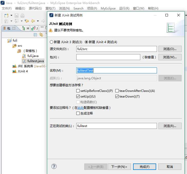Click the Print toolbar icon
Image resolution: width=187 pixels, height=174 pixels.
click(22, 15)
